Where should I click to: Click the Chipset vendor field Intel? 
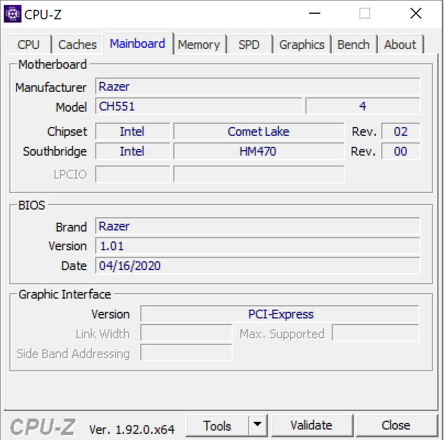[x=133, y=131]
